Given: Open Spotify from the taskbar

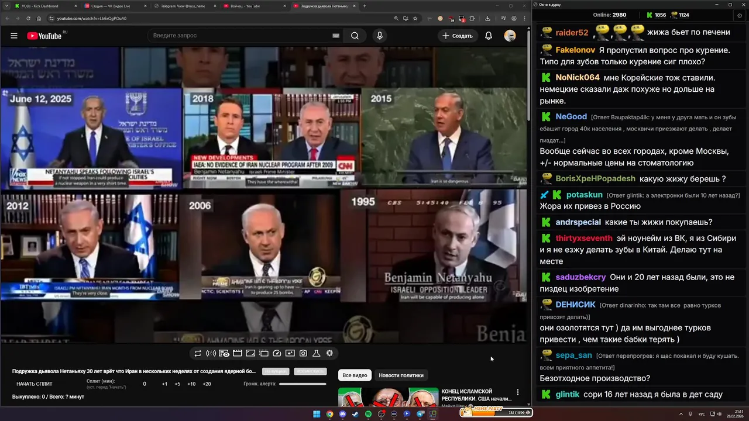Looking at the screenshot, I should point(368,414).
